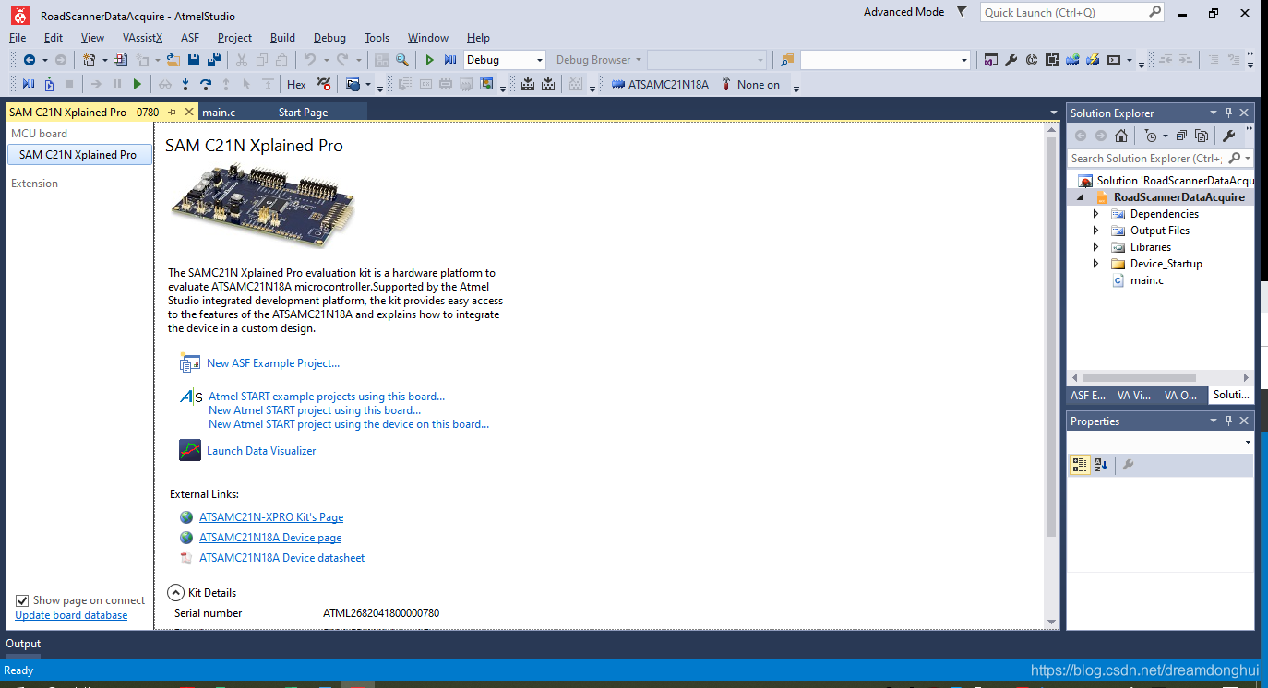Open the ASF menu
1268x688 pixels.
[x=190, y=38]
